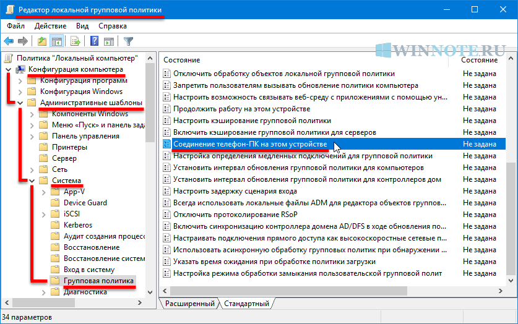
Task: Click the Export list toolbar icon
Action: tap(76, 41)
